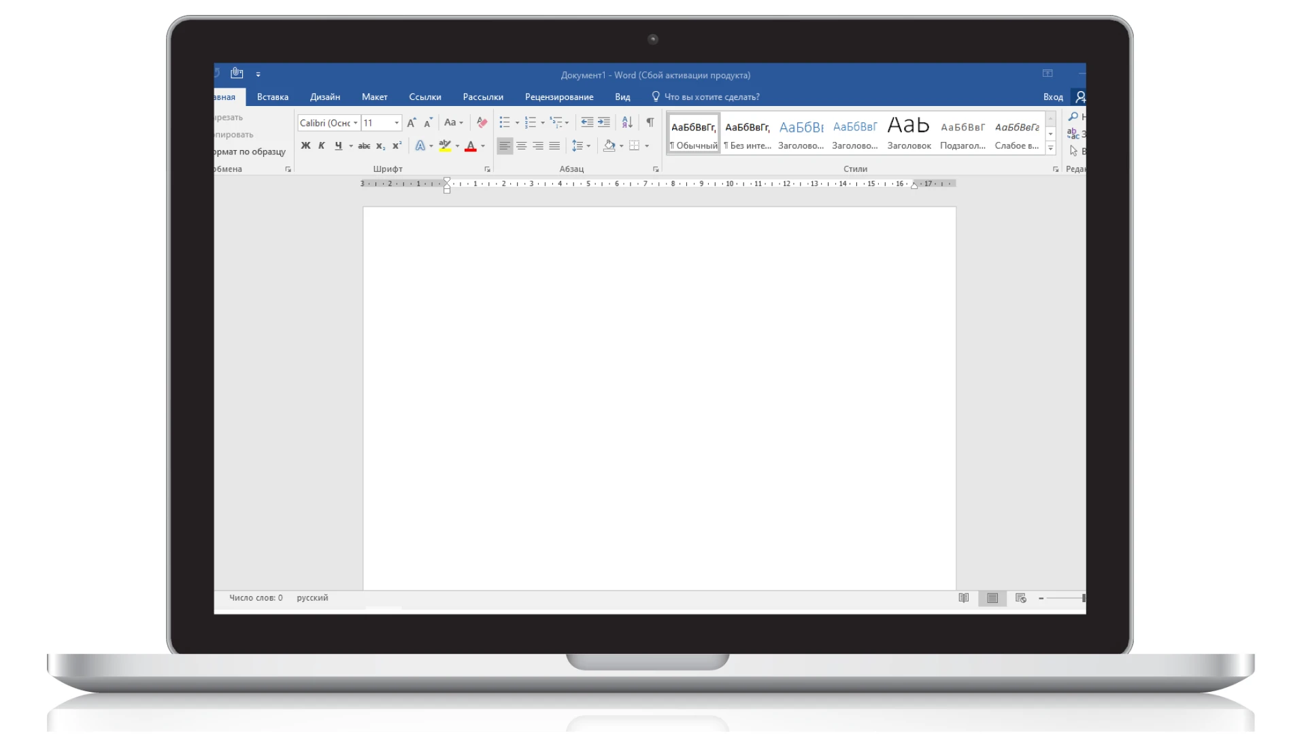Screen dimensions: 1306x734
Task: Toggle show paragraph marks (¶)
Action: [650, 122]
